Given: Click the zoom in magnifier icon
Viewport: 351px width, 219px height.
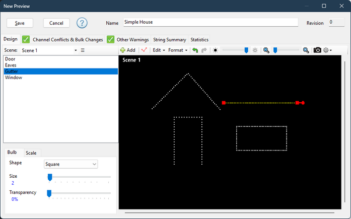Looking at the screenshot, I should (306, 50).
